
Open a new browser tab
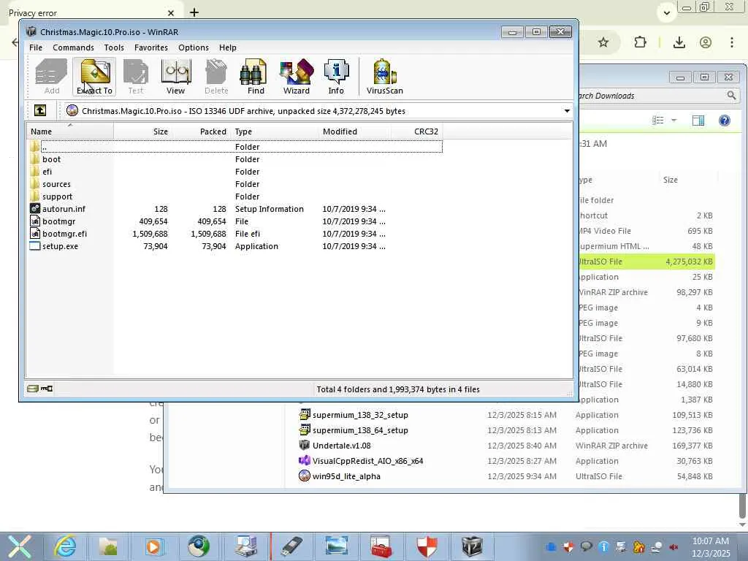[194, 12]
